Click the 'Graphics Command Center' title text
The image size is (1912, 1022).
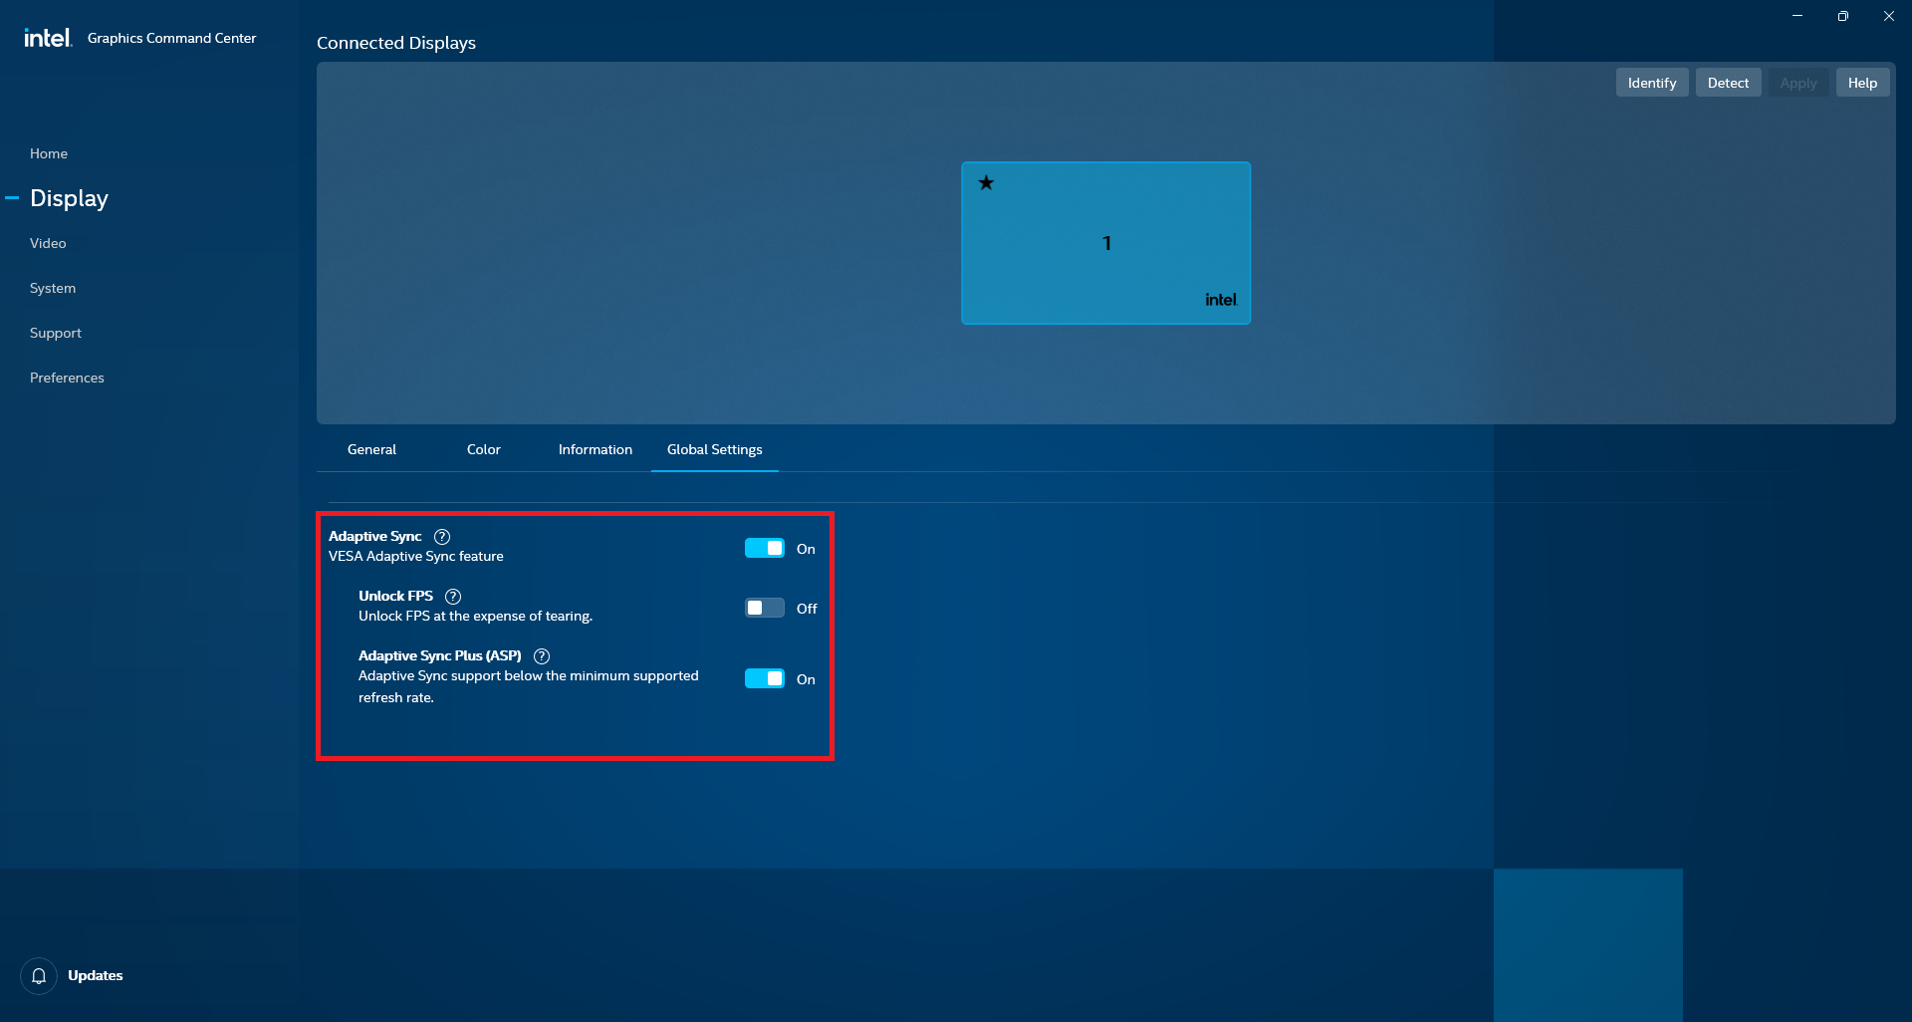171,38
